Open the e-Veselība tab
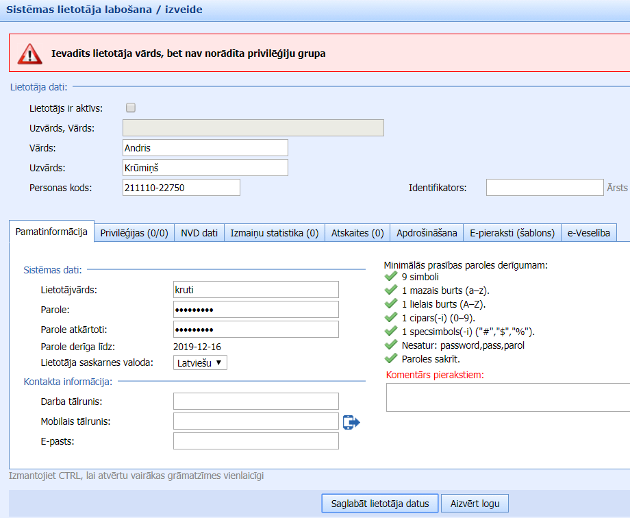Viewport: 630px width, 518px height. (589, 233)
